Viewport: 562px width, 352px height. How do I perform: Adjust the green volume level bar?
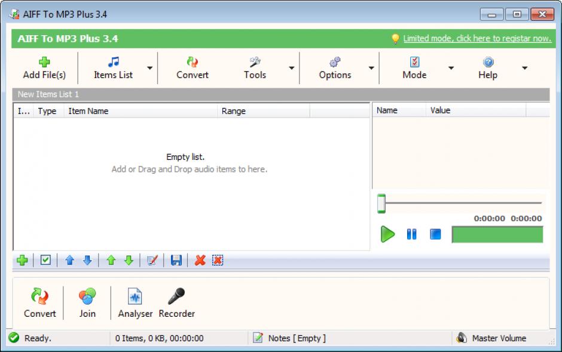pyautogui.click(x=497, y=234)
